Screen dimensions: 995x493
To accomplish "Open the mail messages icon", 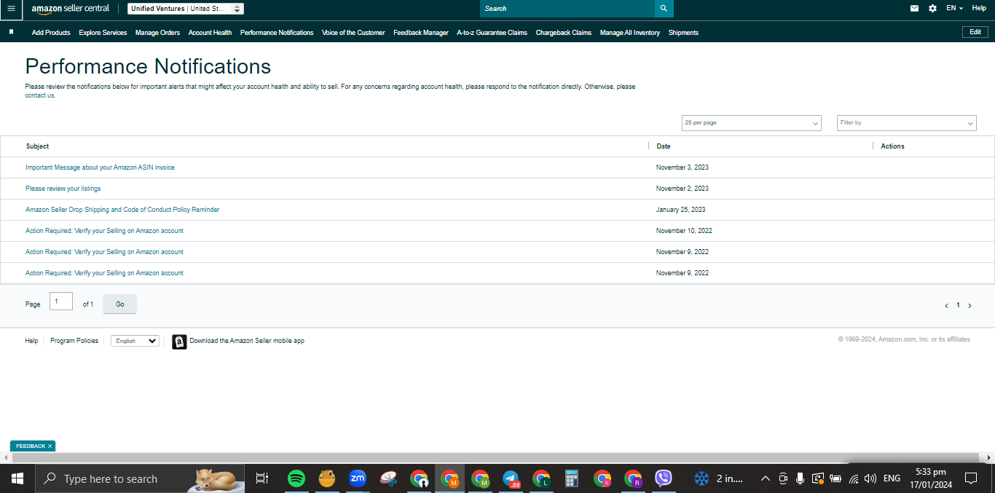I will pyautogui.click(x=915, y=9).
